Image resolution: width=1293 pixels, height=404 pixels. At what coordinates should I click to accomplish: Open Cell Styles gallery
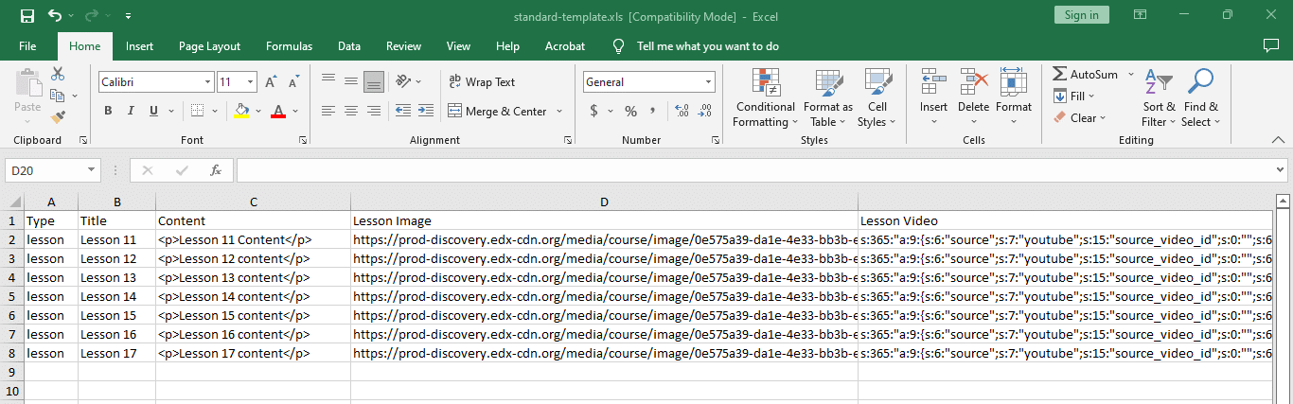[877, 97]
